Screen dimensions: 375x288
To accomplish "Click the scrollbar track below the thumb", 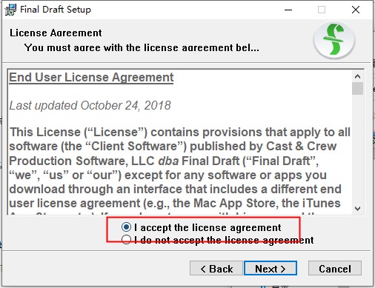I will click(x=357, y=149).
